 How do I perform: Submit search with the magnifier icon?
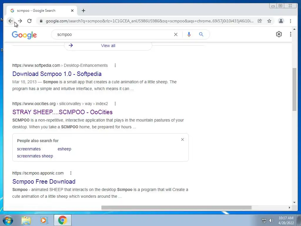tap(201, 34)
